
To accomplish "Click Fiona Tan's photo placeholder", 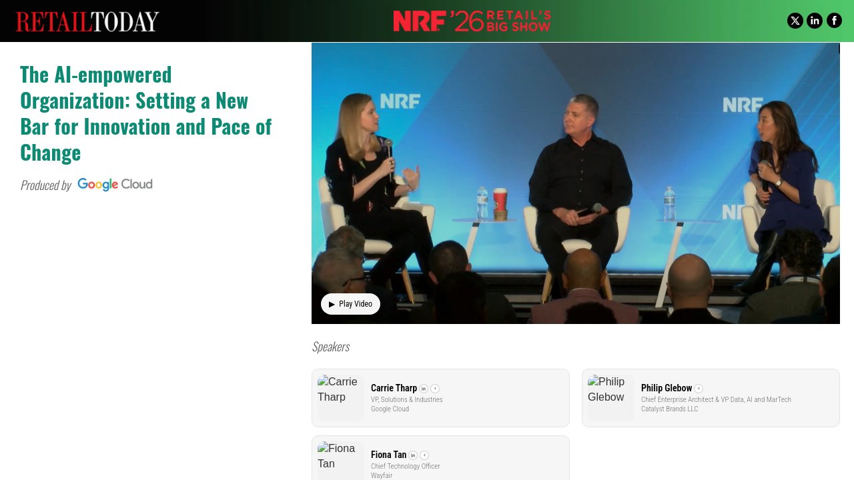I will pos(341,460).
